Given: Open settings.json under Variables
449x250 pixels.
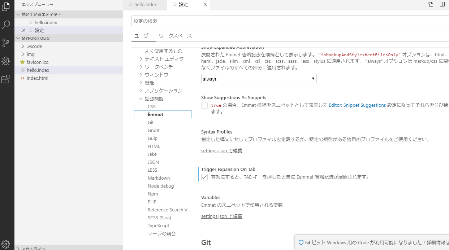Looking at the screenshot, I should pos(222,216).
